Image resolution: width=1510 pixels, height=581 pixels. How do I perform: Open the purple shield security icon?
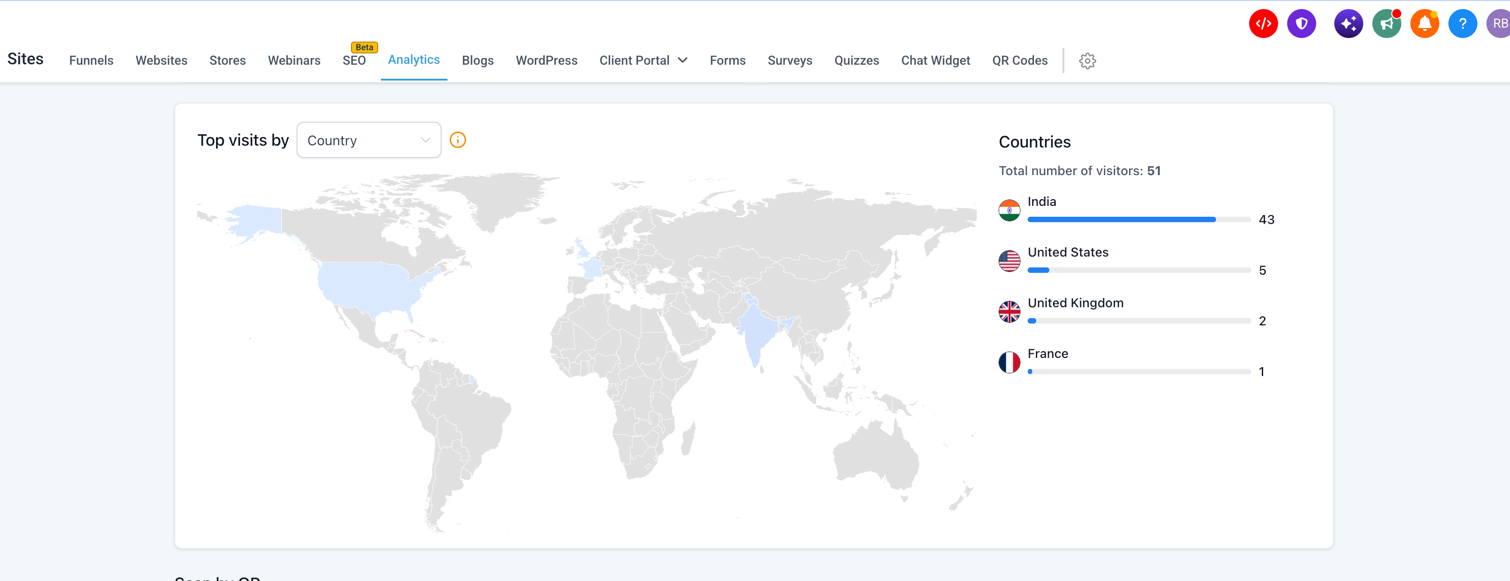(x=1301, y=24)
